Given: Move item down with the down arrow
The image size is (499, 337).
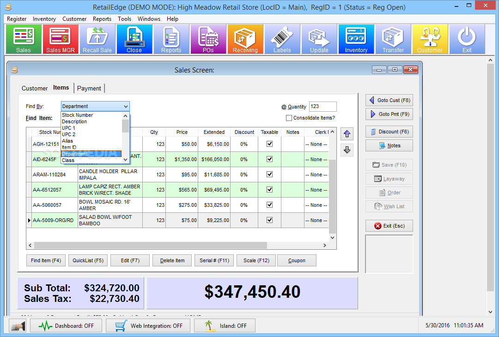Looking at the screenshot, I should tap(347, 150).
